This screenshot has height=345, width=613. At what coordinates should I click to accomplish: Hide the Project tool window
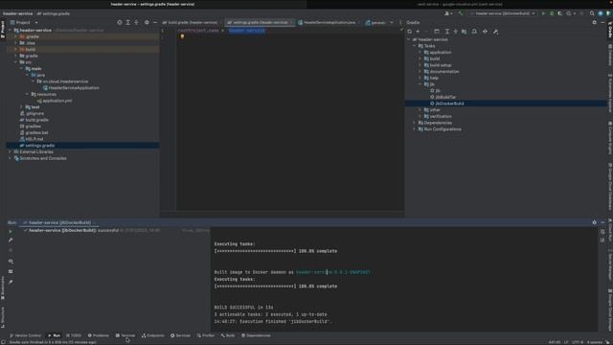(x=155, y=22)
